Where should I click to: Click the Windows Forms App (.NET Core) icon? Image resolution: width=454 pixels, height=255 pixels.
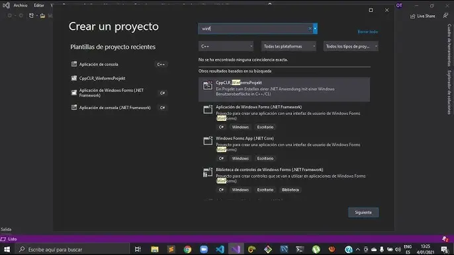(x=208, y=141)
